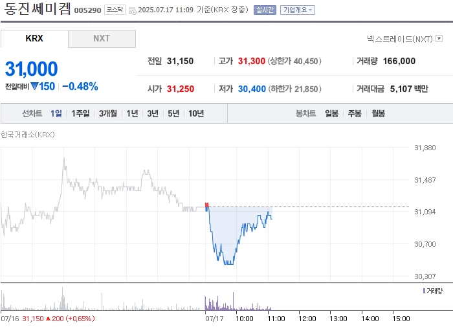Click the 31,487 y-axis label
453x327 pixels.
(425, 180)
